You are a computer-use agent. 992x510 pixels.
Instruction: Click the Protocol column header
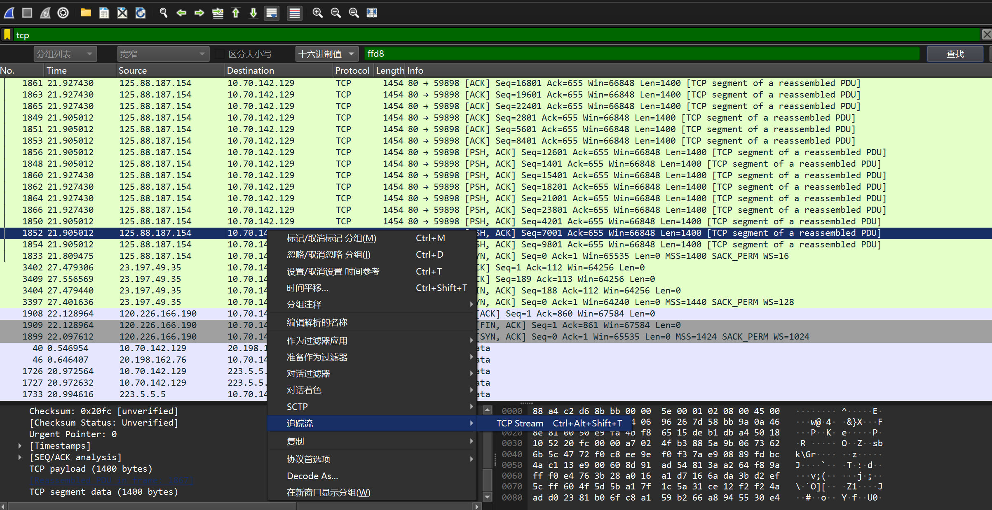pos(352,70)
